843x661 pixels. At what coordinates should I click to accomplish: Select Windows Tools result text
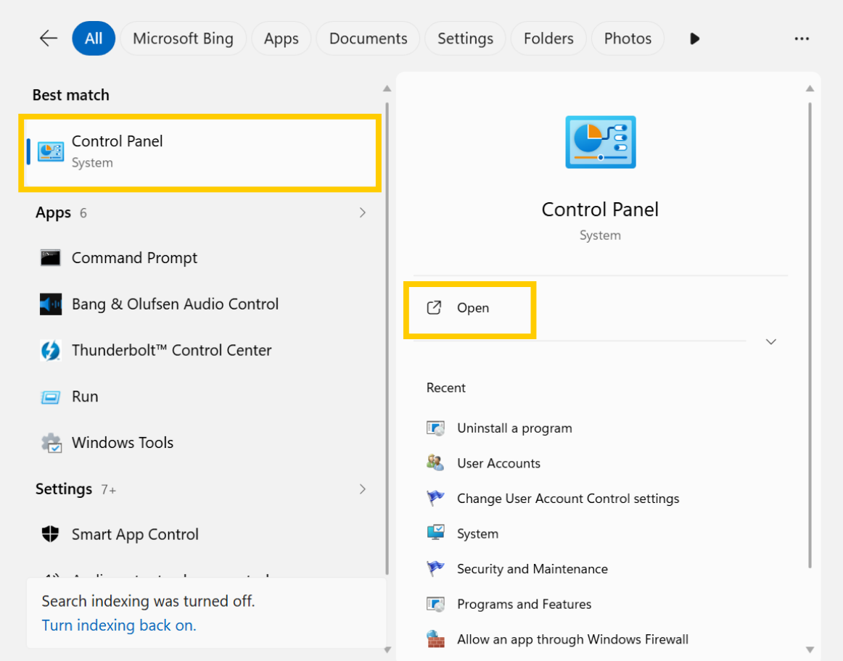[x=123, y=442]
